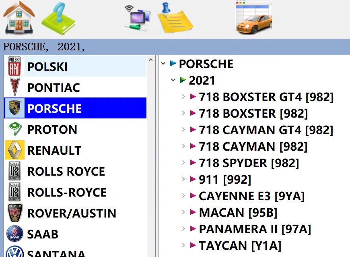The width and height of the screenshot is (350, 257).
Task: Click the Renault diamond logo icon
Action: [15, 150]
